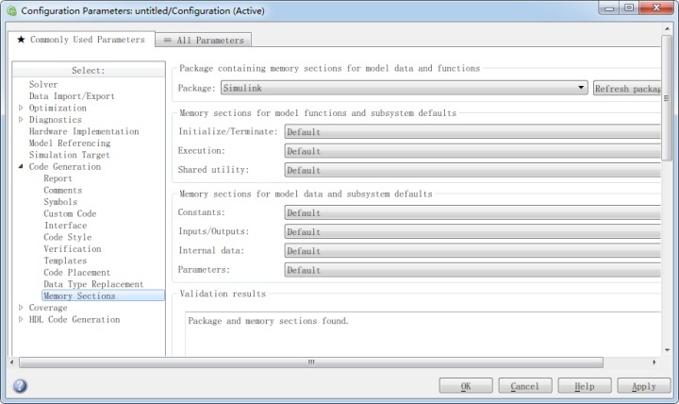Select Model Referencing in the tree
Image resolution: width=679 pixels, height=404 pixels.
coord(70,143)
